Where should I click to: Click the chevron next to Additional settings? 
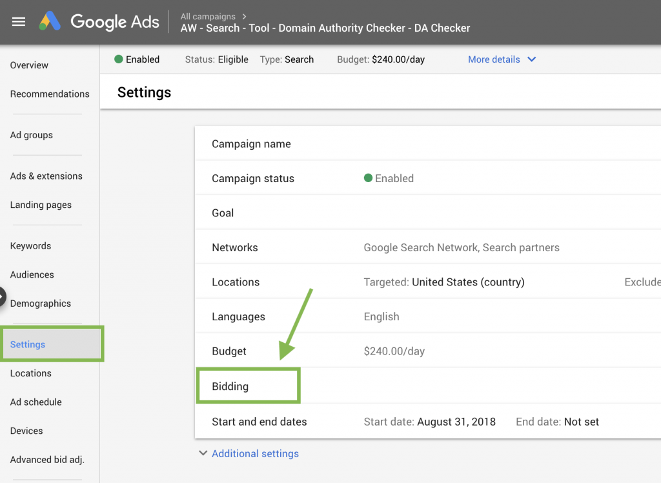203,453
